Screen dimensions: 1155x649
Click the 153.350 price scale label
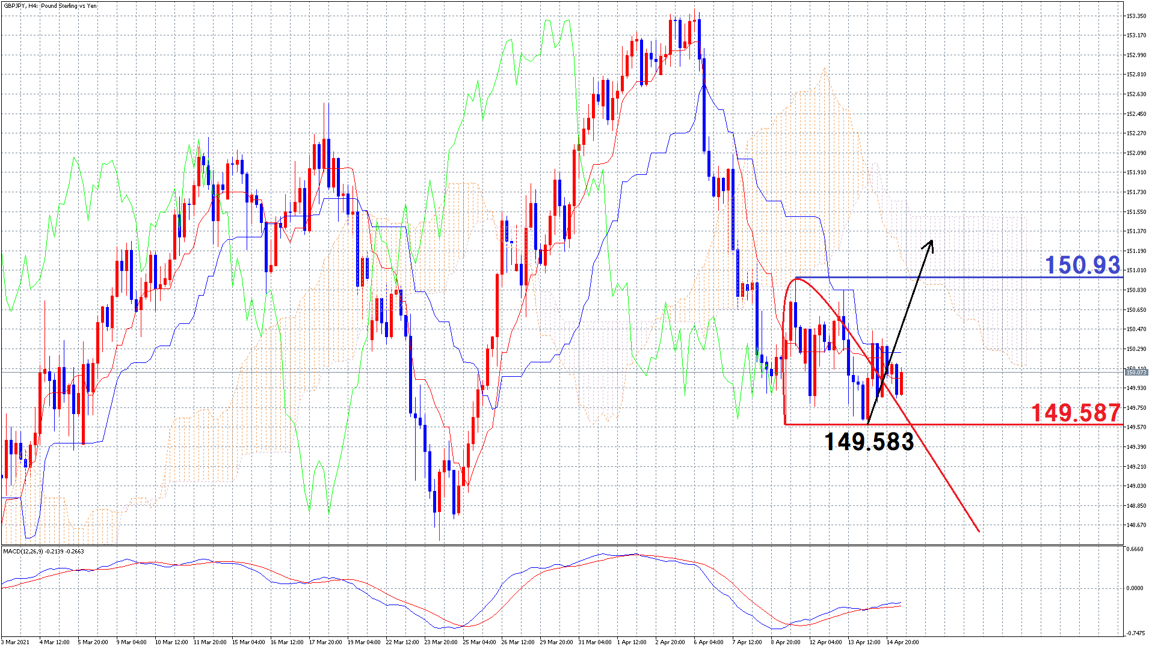(1136, 16)
